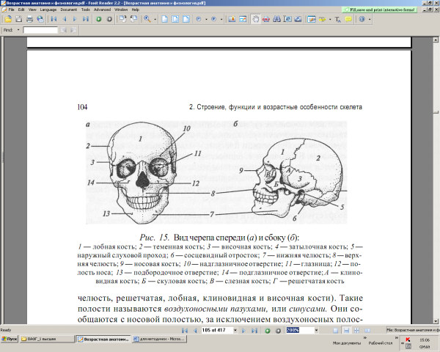
Task: Click the Open file folder icon
Action: (x=7, y=19)
